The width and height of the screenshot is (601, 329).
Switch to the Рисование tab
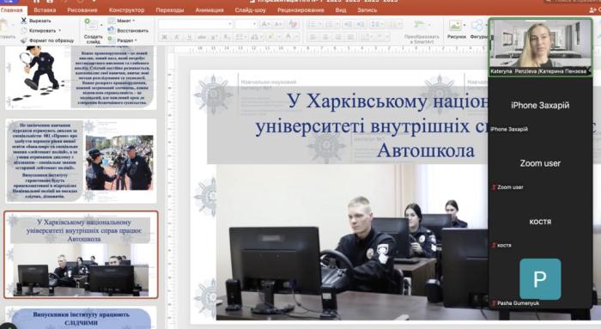[82, 10]
